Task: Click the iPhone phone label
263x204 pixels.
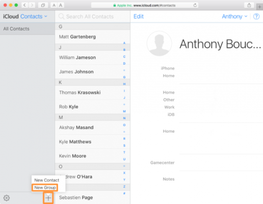Action: tap(168, 68)
